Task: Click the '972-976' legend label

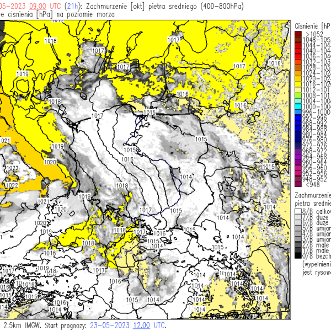Action: pos(314,146)
